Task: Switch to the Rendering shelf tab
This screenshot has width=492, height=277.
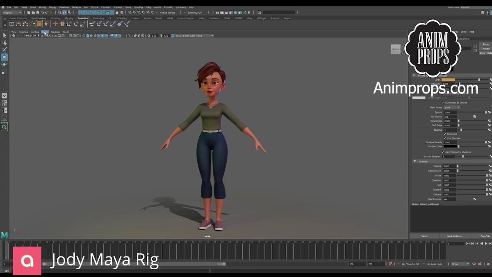Action: pos(98,18)
